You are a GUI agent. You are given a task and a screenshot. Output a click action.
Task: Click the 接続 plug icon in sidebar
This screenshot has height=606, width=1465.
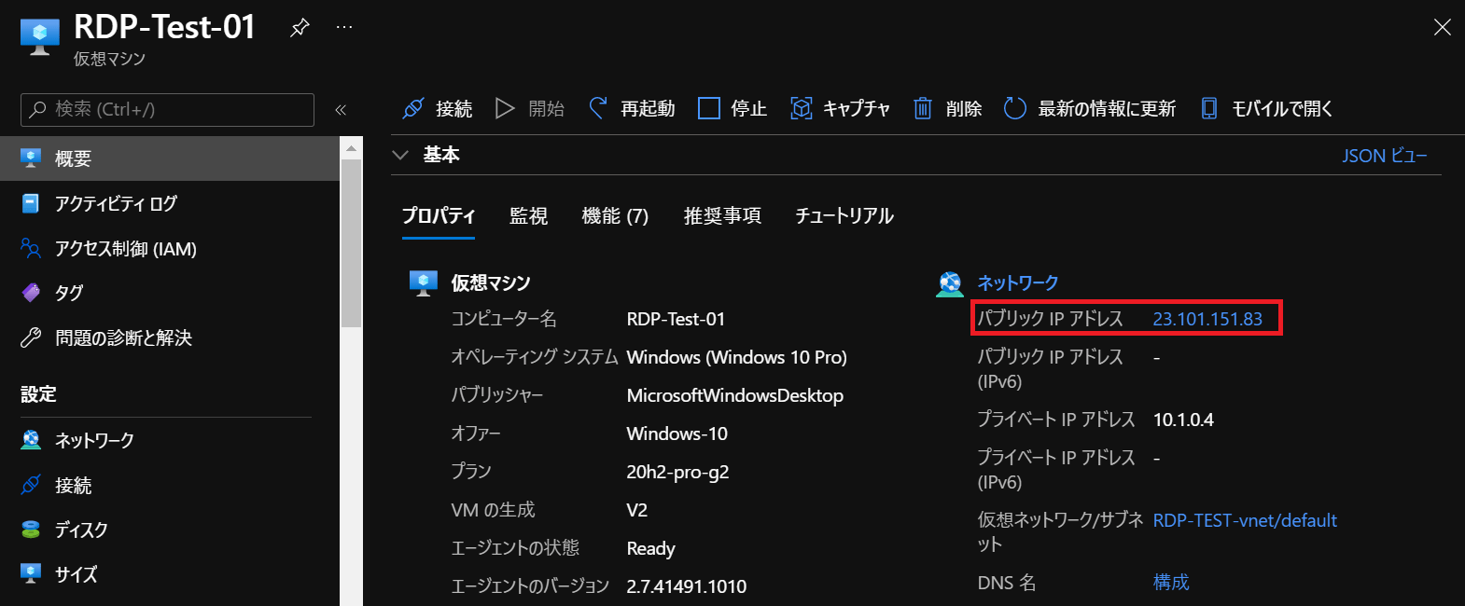point(31,485)
